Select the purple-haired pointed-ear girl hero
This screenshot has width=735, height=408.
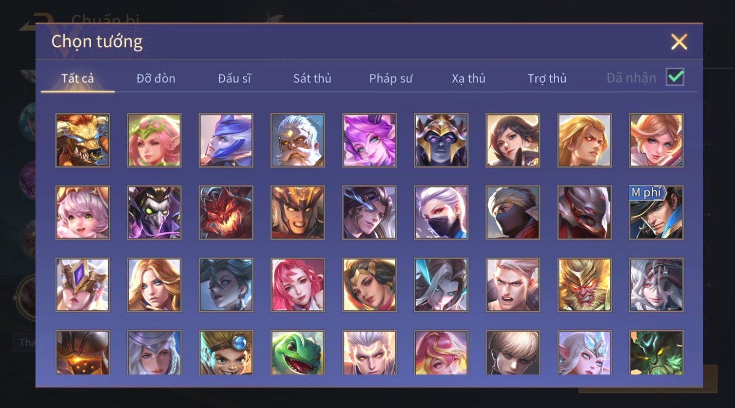pyautogui.click(x=369, y=140)
